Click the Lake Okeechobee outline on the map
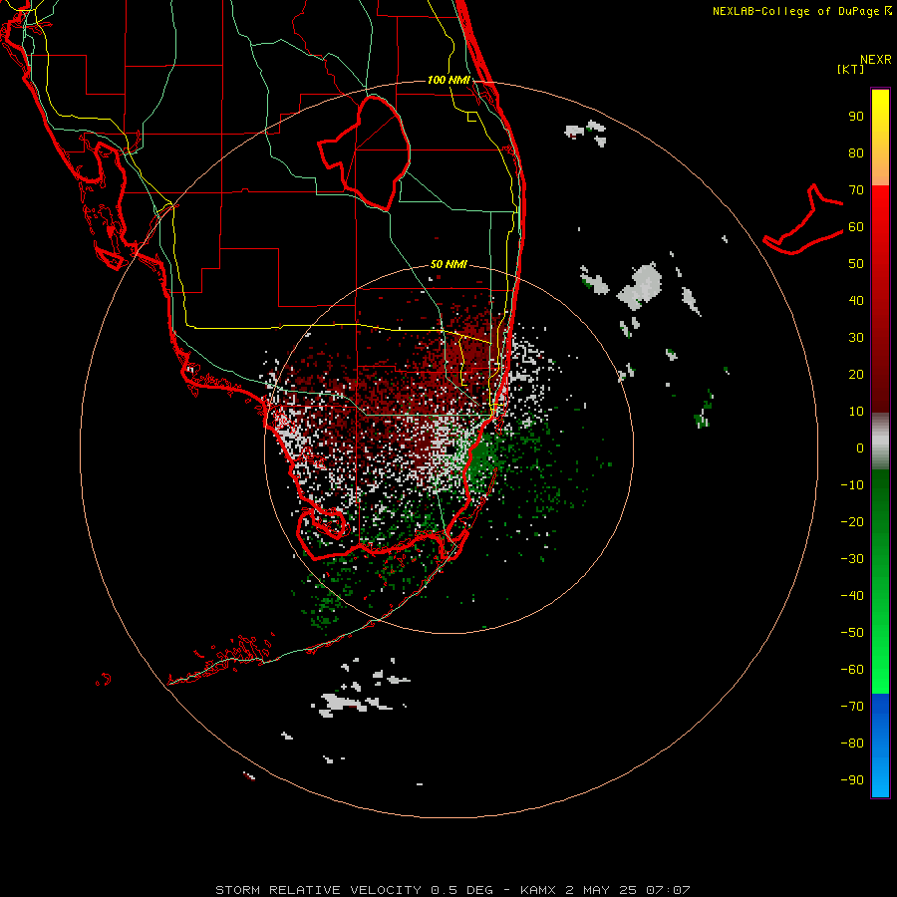The width and height of the screenshot is (897, 897). pyautogui.click(x=365, y=152)
